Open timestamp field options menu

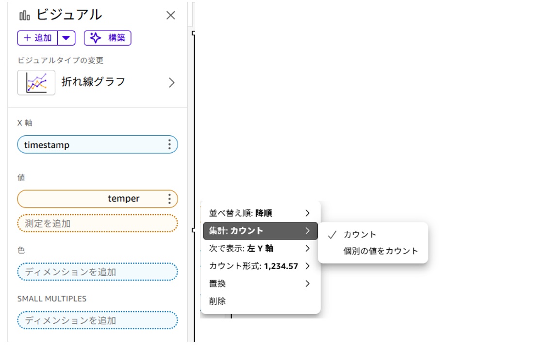[x=169, y=144]
